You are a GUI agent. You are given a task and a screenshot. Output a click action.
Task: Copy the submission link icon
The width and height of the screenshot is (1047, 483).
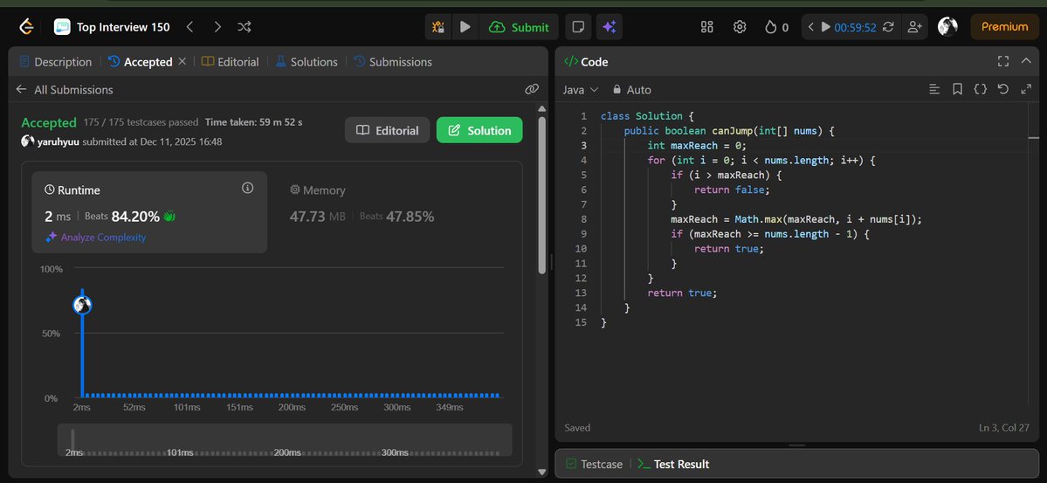click(532, 89)
